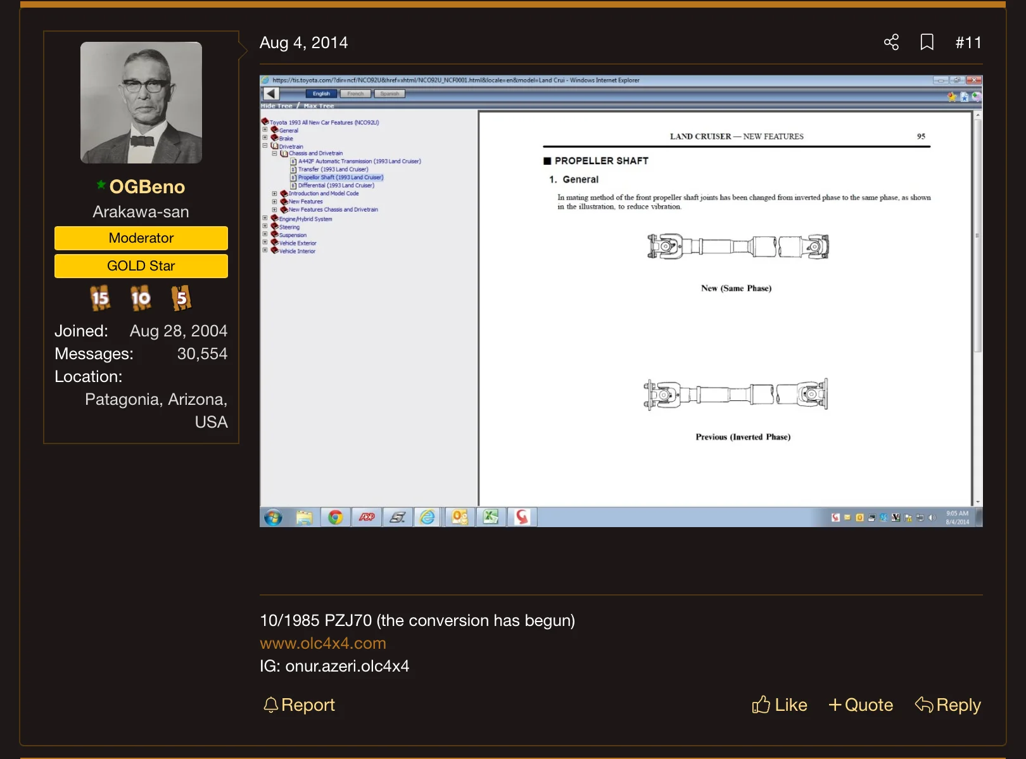Screen dimensions: 1026x759
Task: Click Max Tree in the attached screenshot
Action: point(319,106)
